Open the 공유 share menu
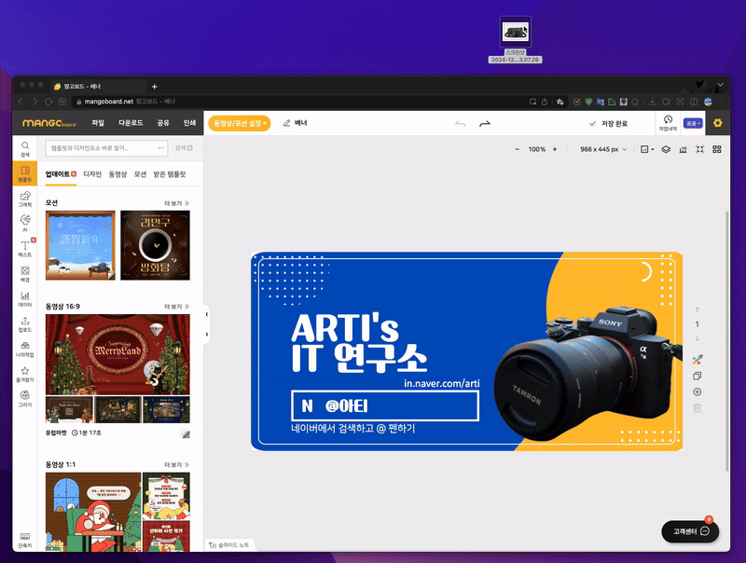This screenshot has height=563, width=746. click(x=163, y=123)
